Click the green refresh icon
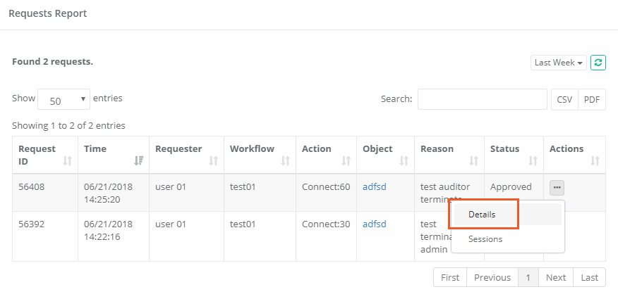618x299 pixels. click(598, 63)
